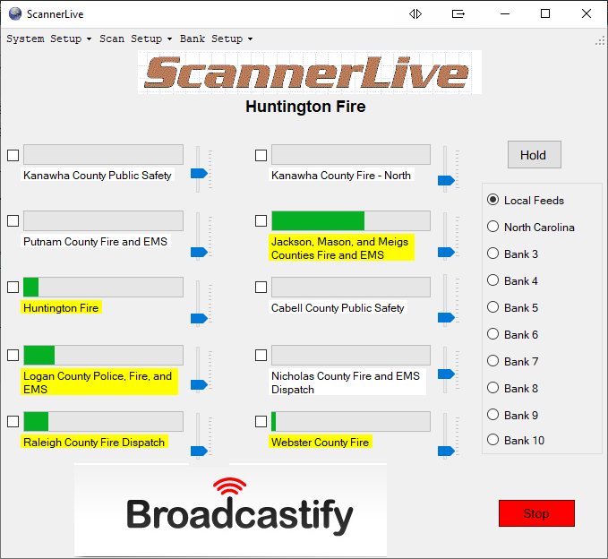
Task: Check the Webster County Fire checkbox
Action: click(x=261, y=421)
